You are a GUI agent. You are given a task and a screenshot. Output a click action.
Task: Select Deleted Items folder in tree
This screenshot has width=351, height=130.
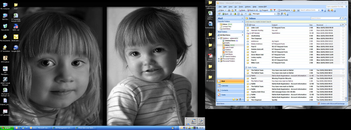(x=230, y=41)
